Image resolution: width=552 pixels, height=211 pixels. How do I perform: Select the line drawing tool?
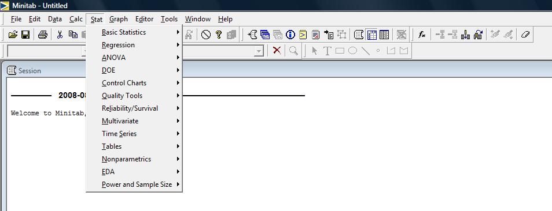click(x=366, y=51)
